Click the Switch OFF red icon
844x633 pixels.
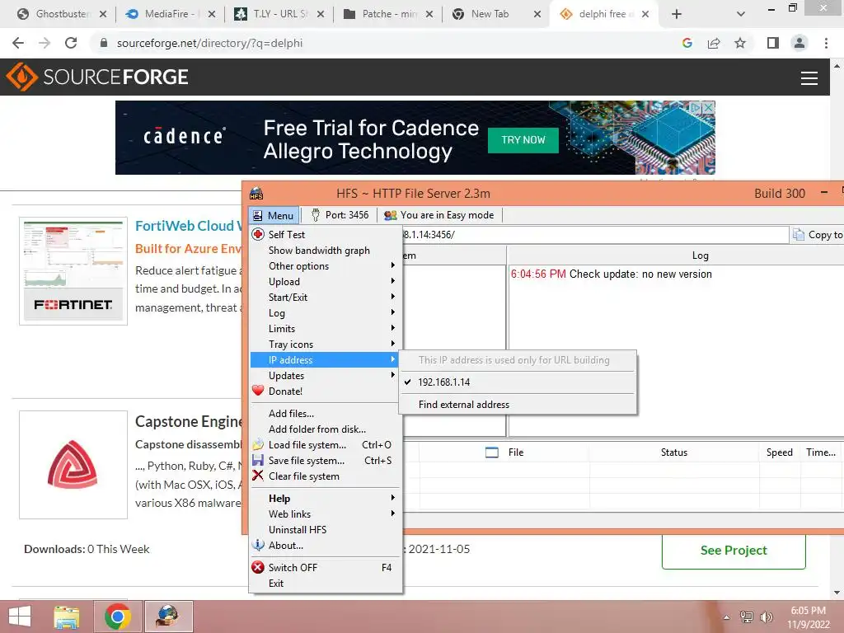pyautogui.click(x=258, y=567)
